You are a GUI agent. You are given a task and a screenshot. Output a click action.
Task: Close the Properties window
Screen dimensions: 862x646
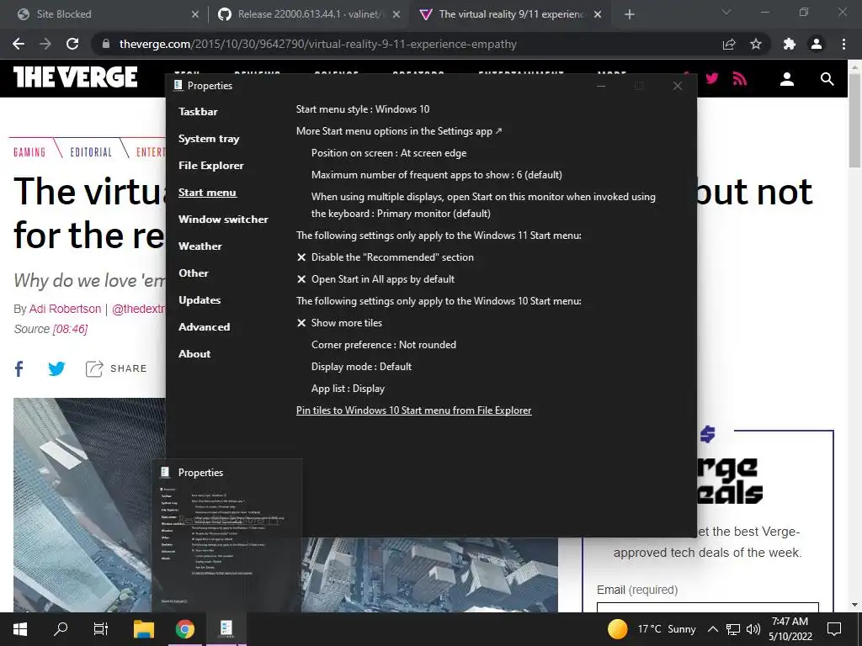(x=678, y=86)
